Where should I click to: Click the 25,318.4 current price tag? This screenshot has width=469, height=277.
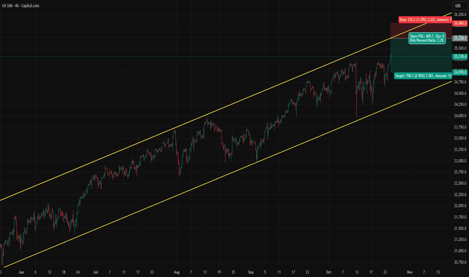[x=460, y=56]
